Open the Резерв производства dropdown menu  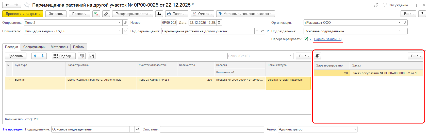pyautogui.click(x=133, y=14)
